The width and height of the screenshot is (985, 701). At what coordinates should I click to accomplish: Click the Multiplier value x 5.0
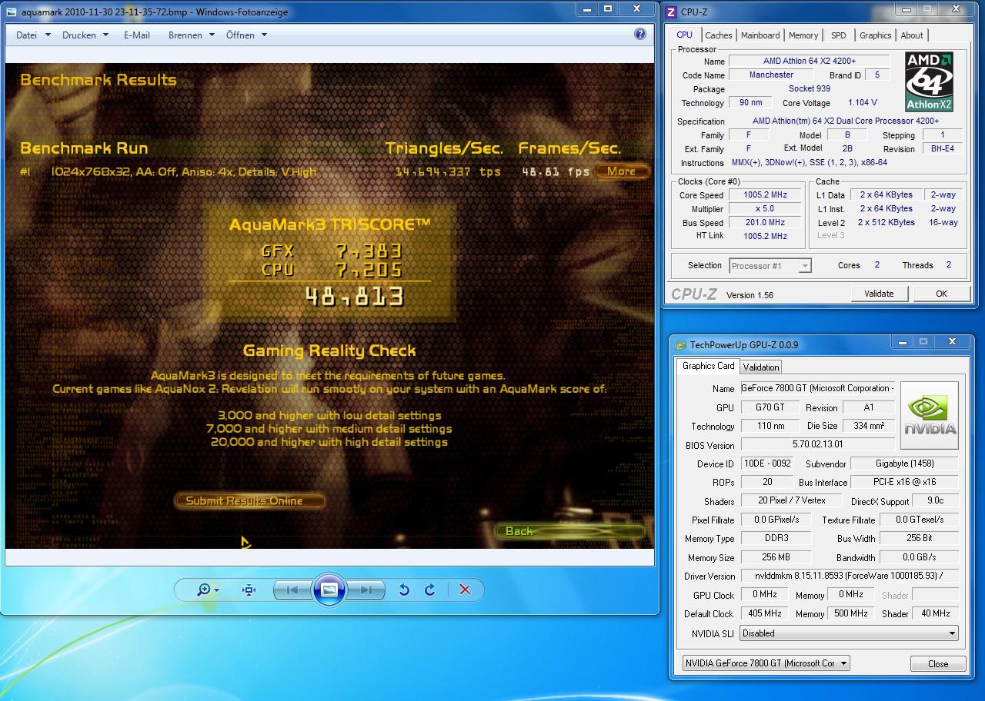tap(765, 209)
